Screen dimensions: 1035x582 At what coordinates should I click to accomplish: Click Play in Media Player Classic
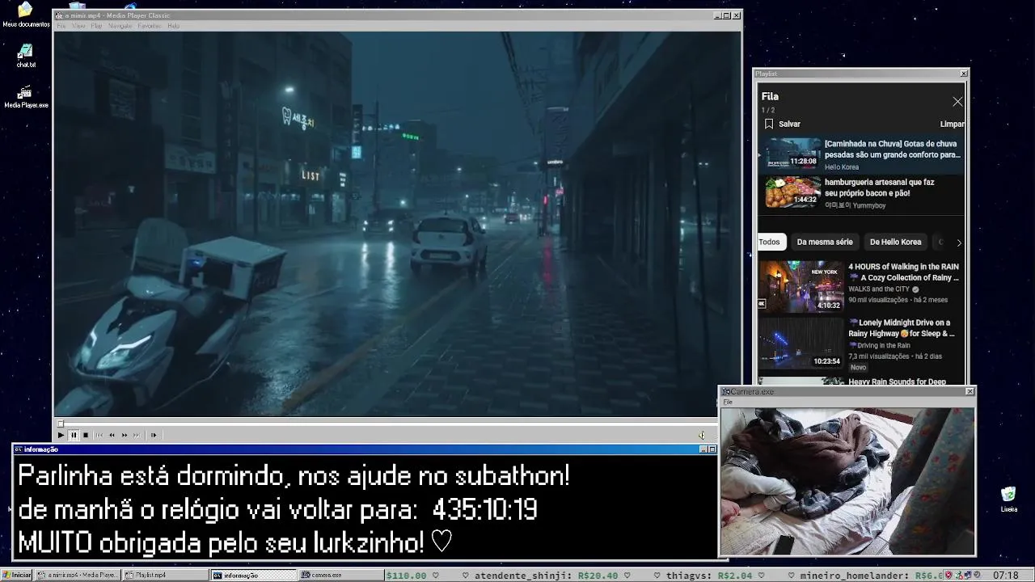point(61,435)
